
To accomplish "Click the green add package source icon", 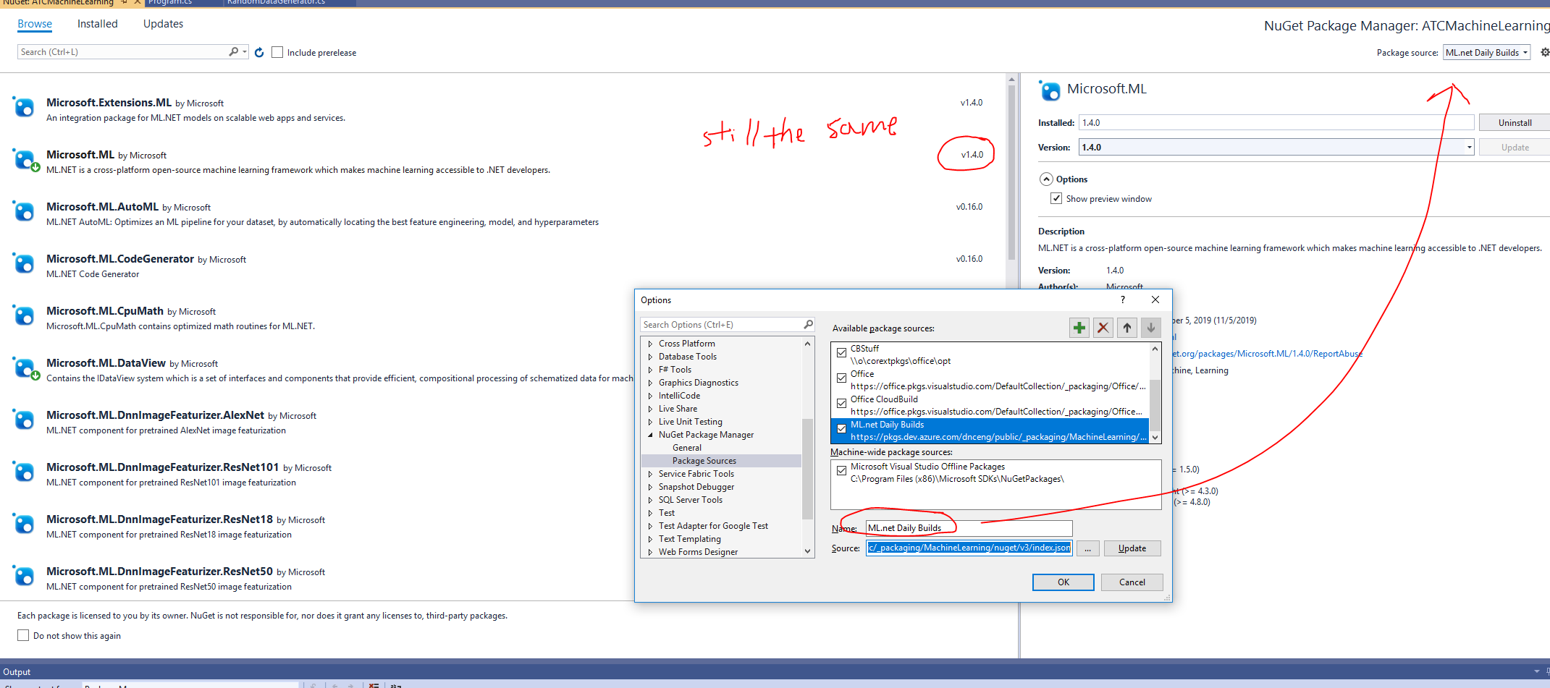I will point(1079,328).
